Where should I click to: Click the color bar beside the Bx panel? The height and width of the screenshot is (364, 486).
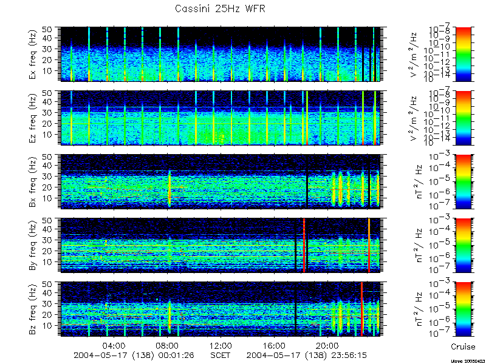[x=463, y=181]
